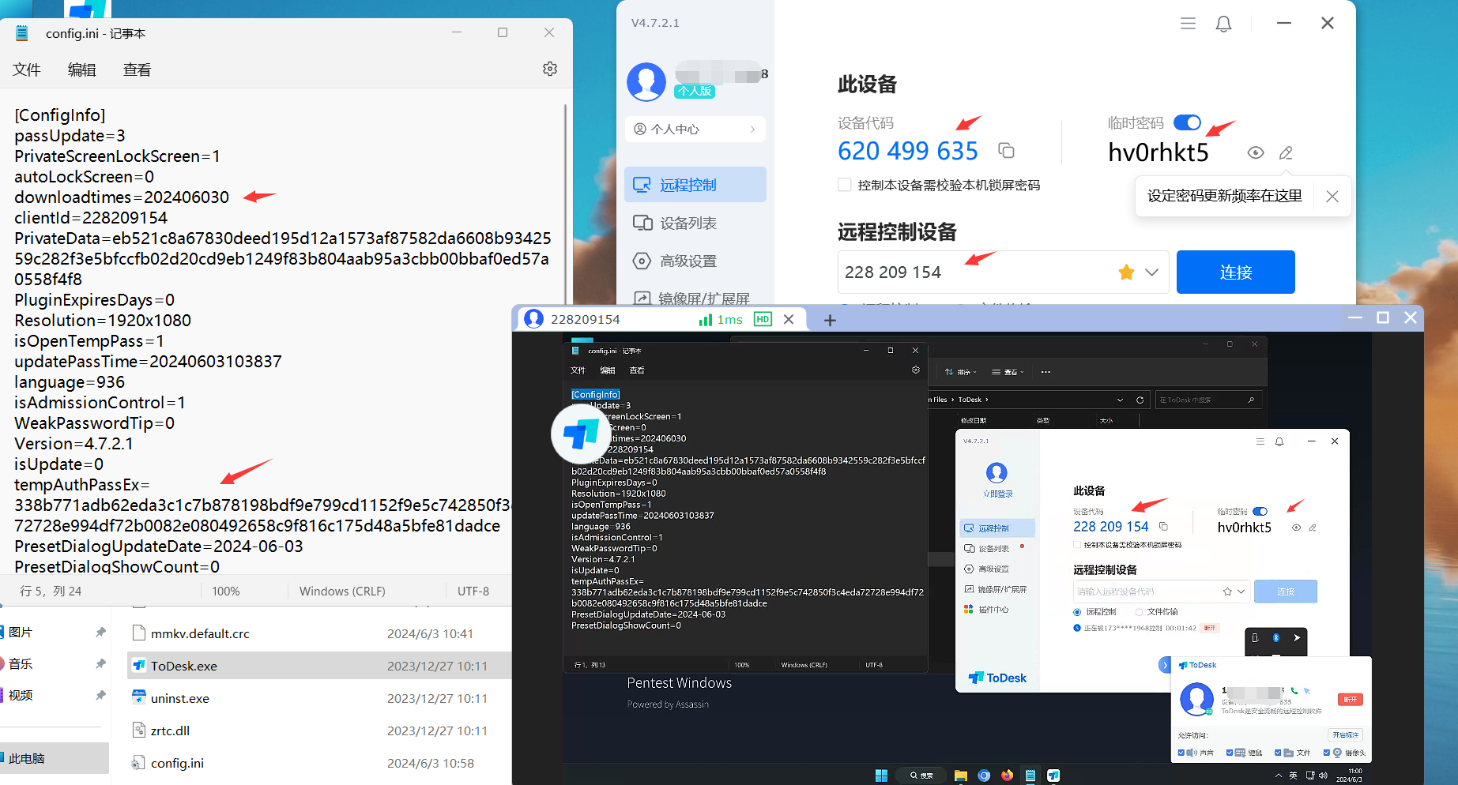This screenshot has height=785, width=1458.
Task: Click Windows (CRLF) in the local Notepad status bar
Action: point(342,591)
